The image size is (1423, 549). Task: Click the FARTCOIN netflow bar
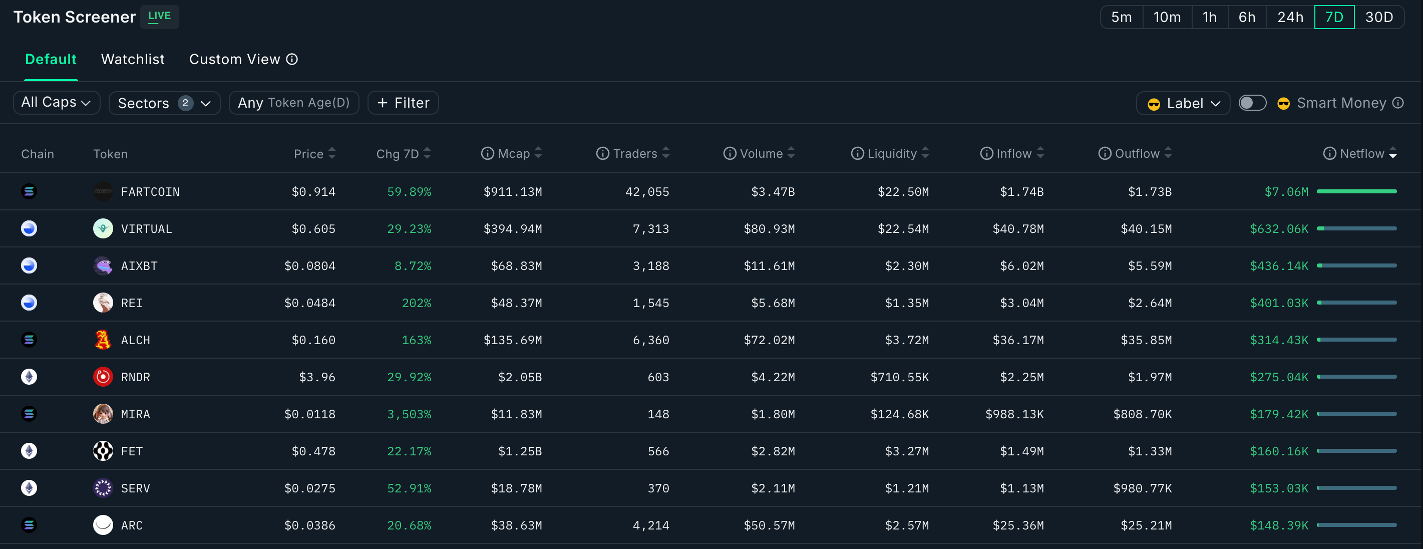(1356, 191)
